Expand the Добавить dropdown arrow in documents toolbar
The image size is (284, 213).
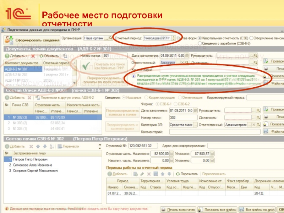27,56
